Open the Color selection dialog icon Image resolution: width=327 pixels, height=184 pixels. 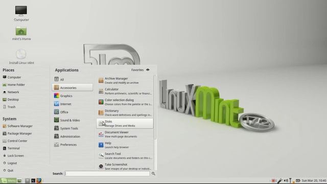101,102
